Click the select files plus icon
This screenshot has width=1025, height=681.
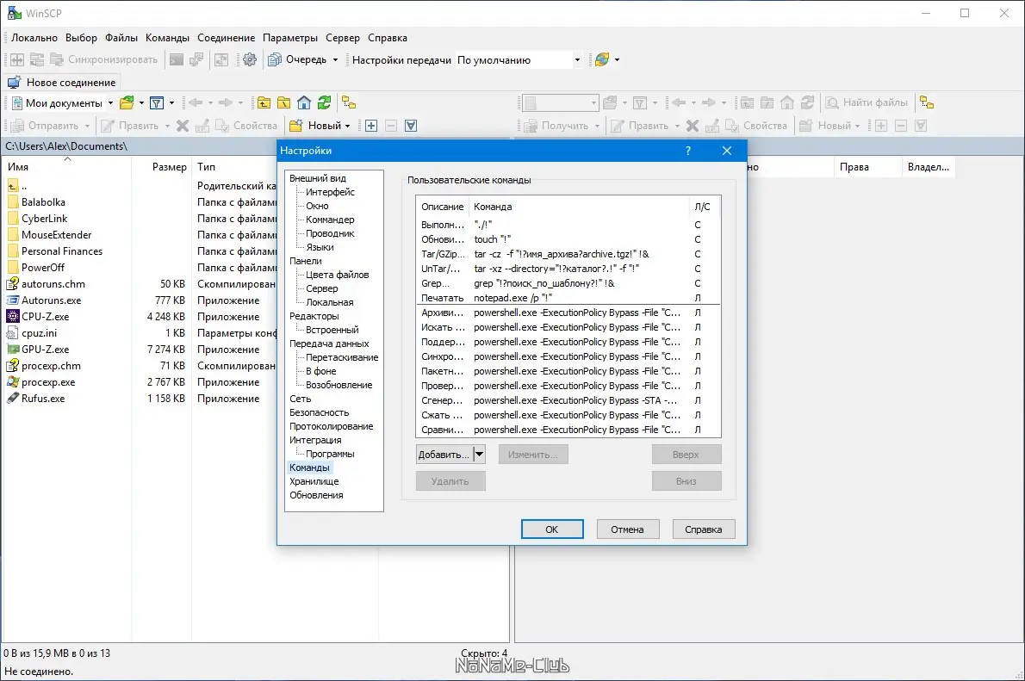[x=371, y=126]
